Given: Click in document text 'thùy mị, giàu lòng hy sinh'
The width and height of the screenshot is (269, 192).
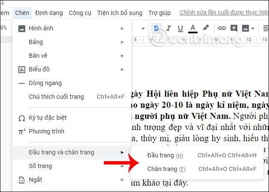Looking at the screenshot, I should (191, 138).
